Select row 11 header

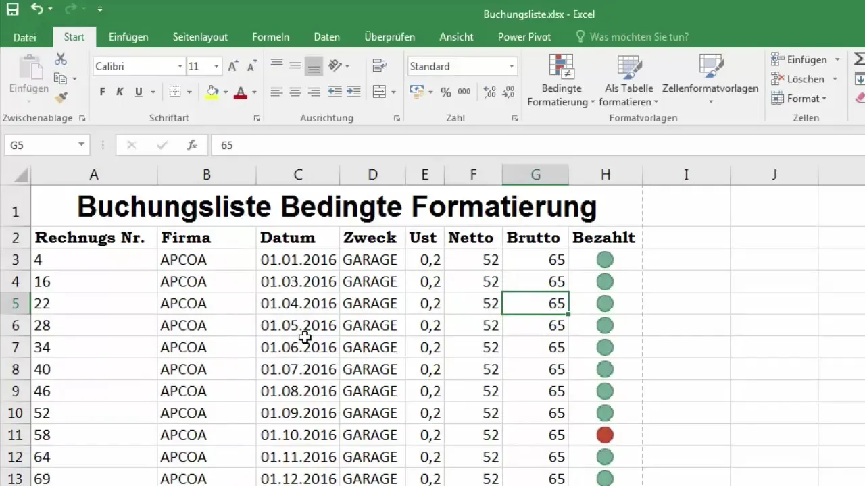tap(15, 435)
